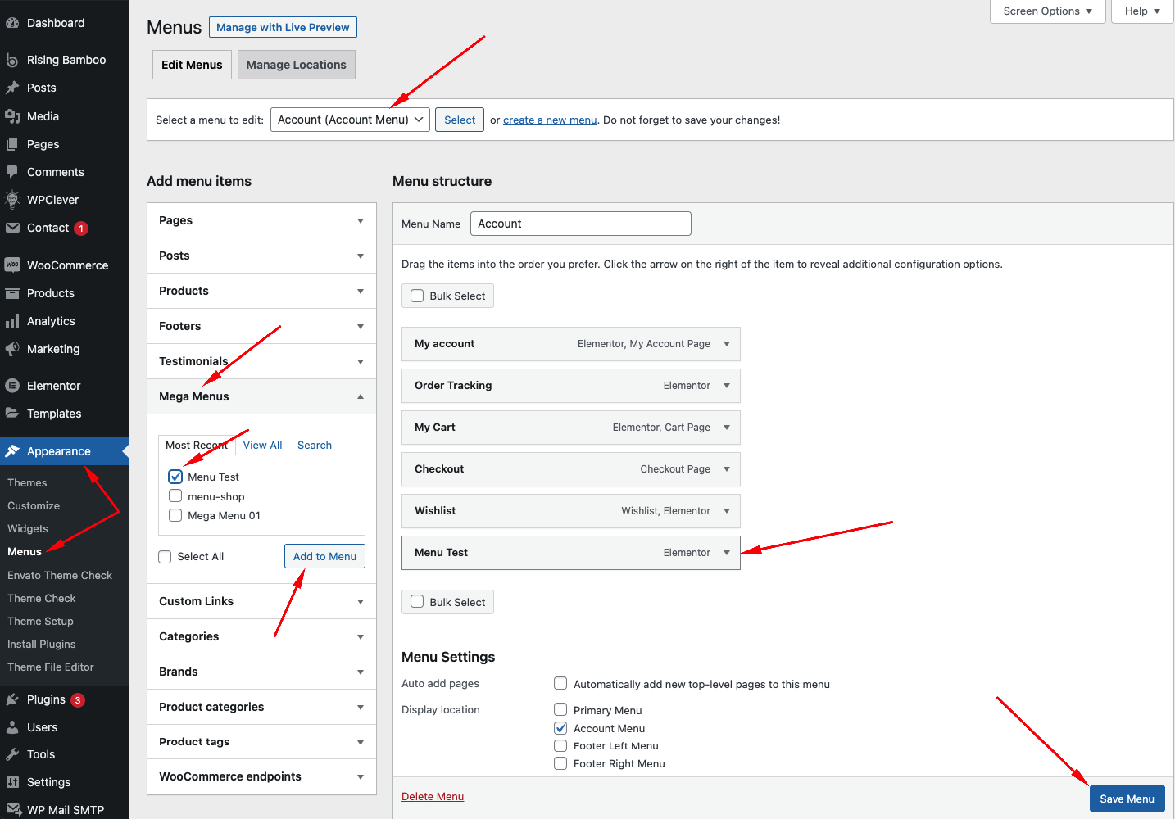
Task: Click the Elementor icon in sidebar
Action: pos(12,386)
